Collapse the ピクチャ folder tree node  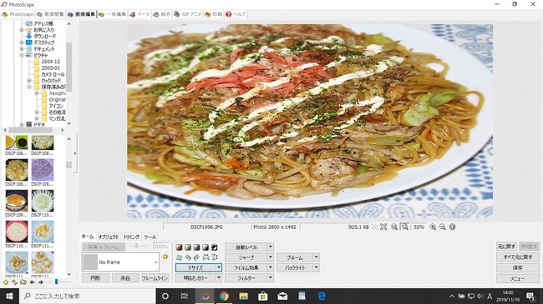tap(22, 55)
